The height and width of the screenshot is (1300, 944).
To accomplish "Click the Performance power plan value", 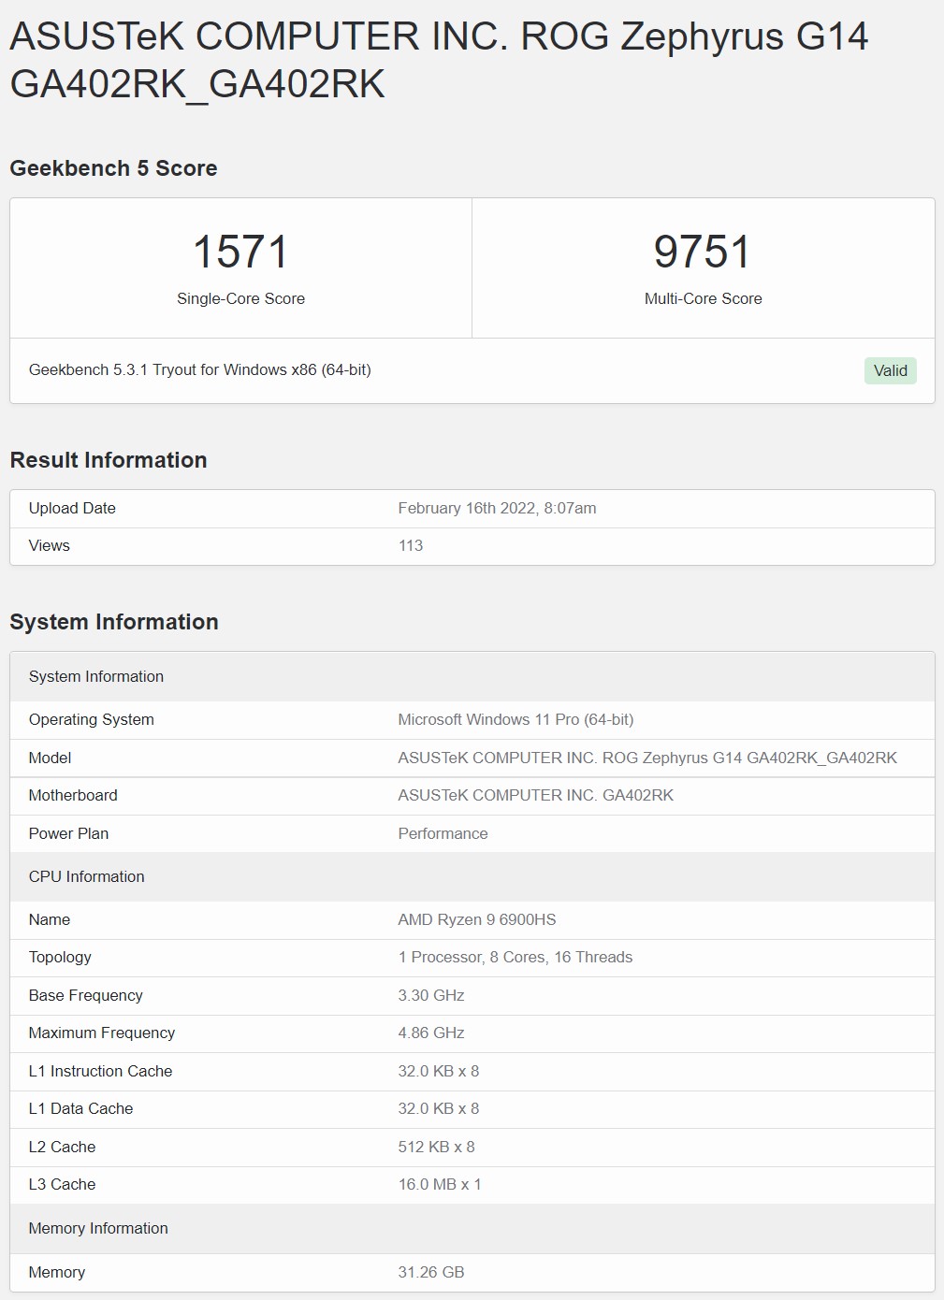I will (443, 833).
